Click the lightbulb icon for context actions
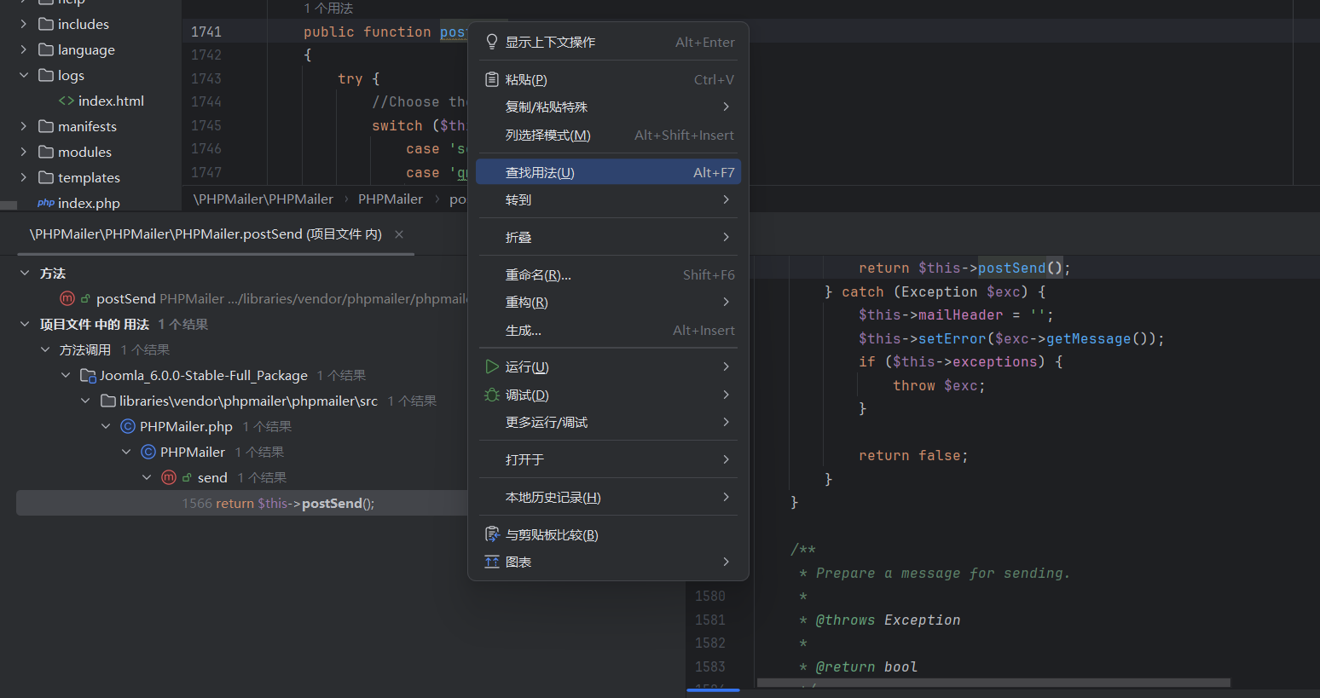Screen dimensions: 1320x698 [492, 42]
